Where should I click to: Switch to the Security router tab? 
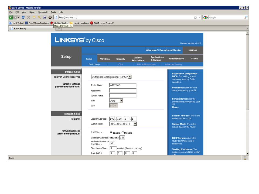point(121,59)
